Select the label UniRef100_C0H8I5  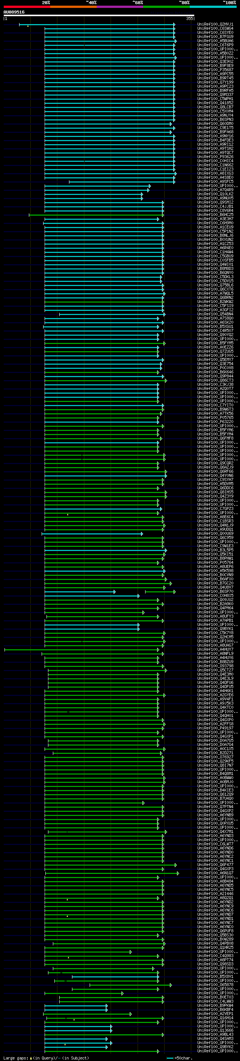click(x=215, y=595)
